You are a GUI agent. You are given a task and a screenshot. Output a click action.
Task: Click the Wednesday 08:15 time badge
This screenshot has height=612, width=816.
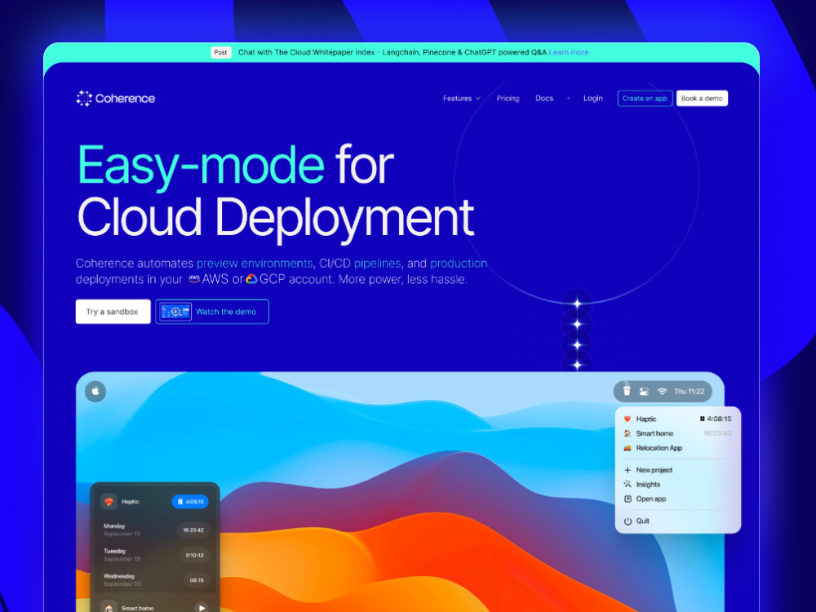[197, 580]
